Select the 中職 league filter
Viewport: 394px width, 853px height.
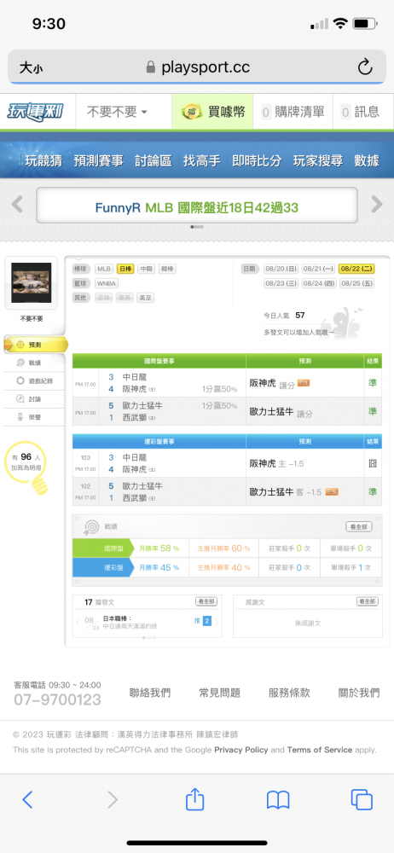pyautogui.click(x=146, y=269)
